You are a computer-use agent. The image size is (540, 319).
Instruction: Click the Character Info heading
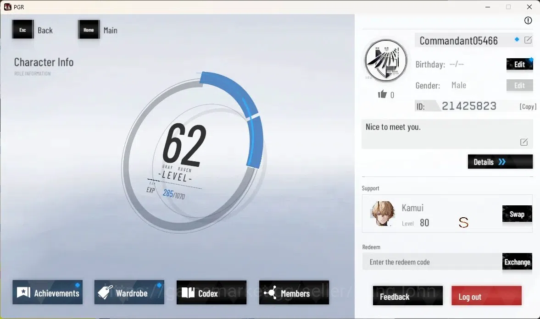click(x=44, y=62)
